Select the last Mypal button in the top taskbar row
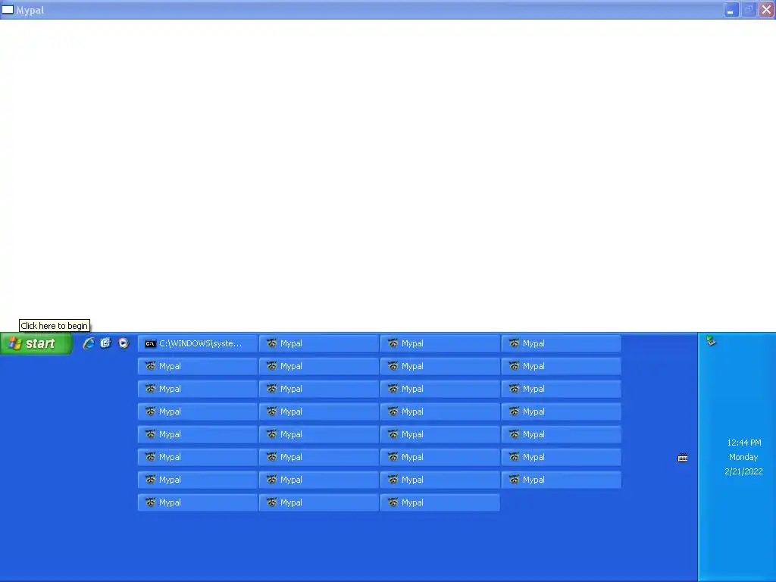 pos(562,343)
